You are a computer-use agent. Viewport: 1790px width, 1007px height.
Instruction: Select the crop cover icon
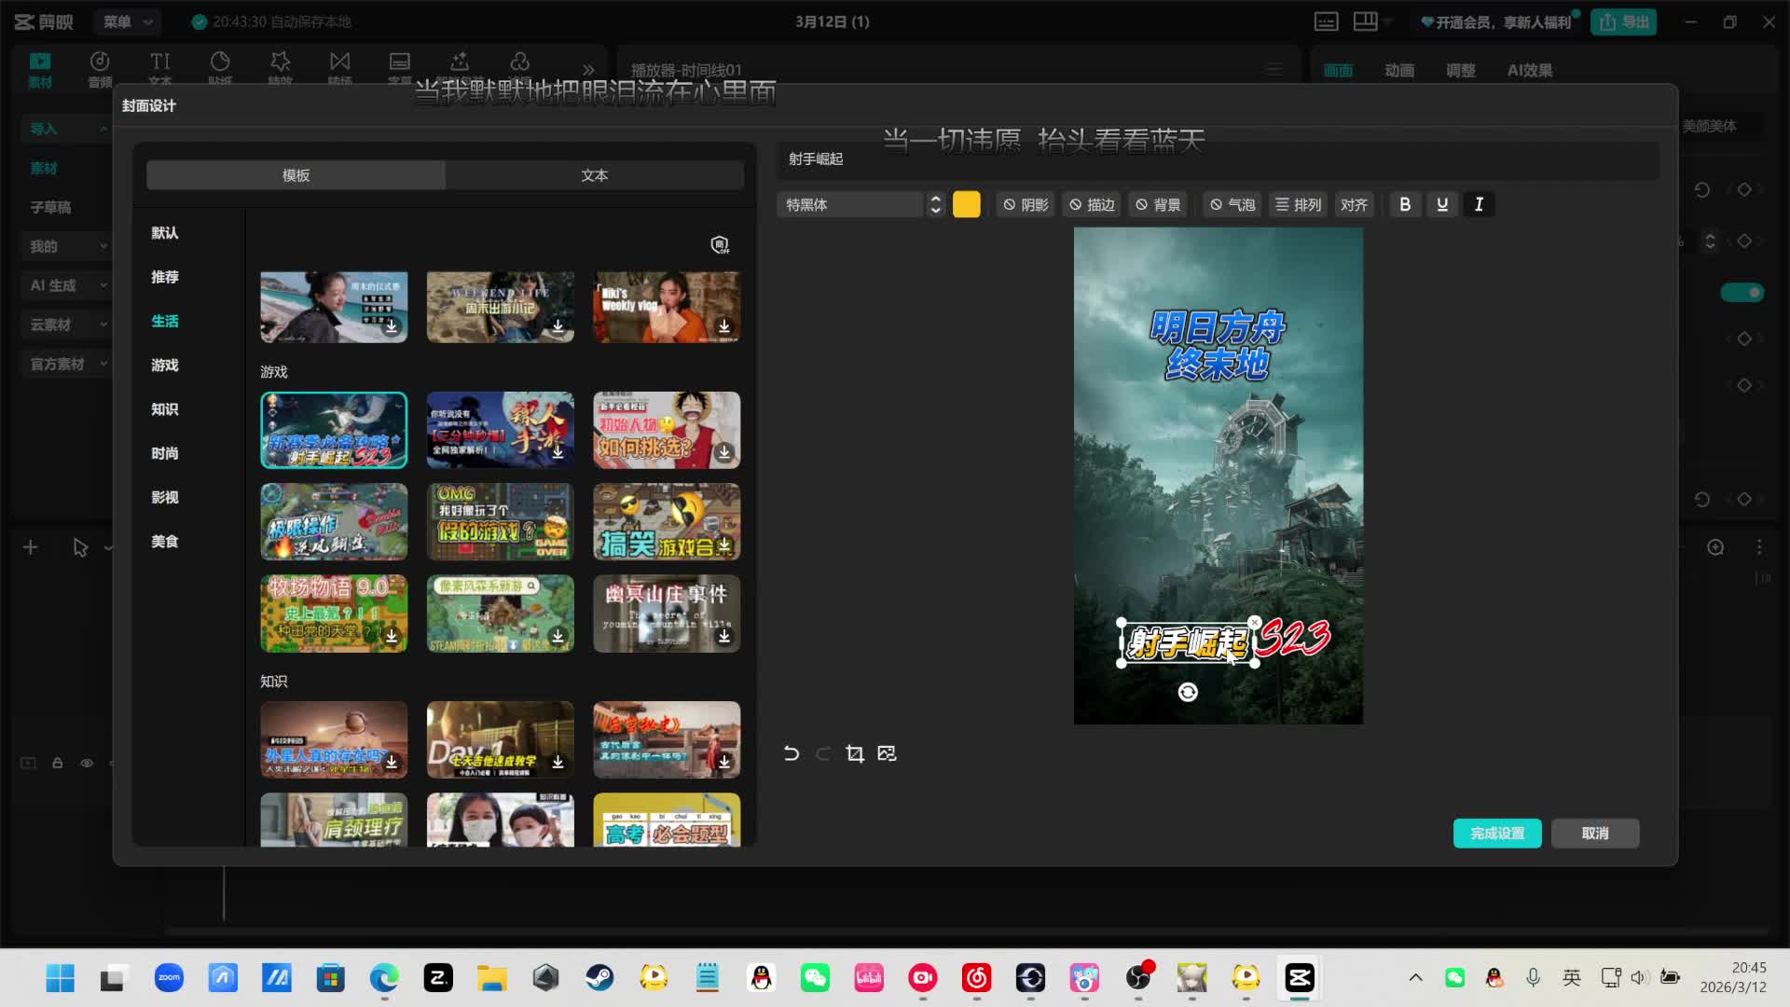coord(855,753)
